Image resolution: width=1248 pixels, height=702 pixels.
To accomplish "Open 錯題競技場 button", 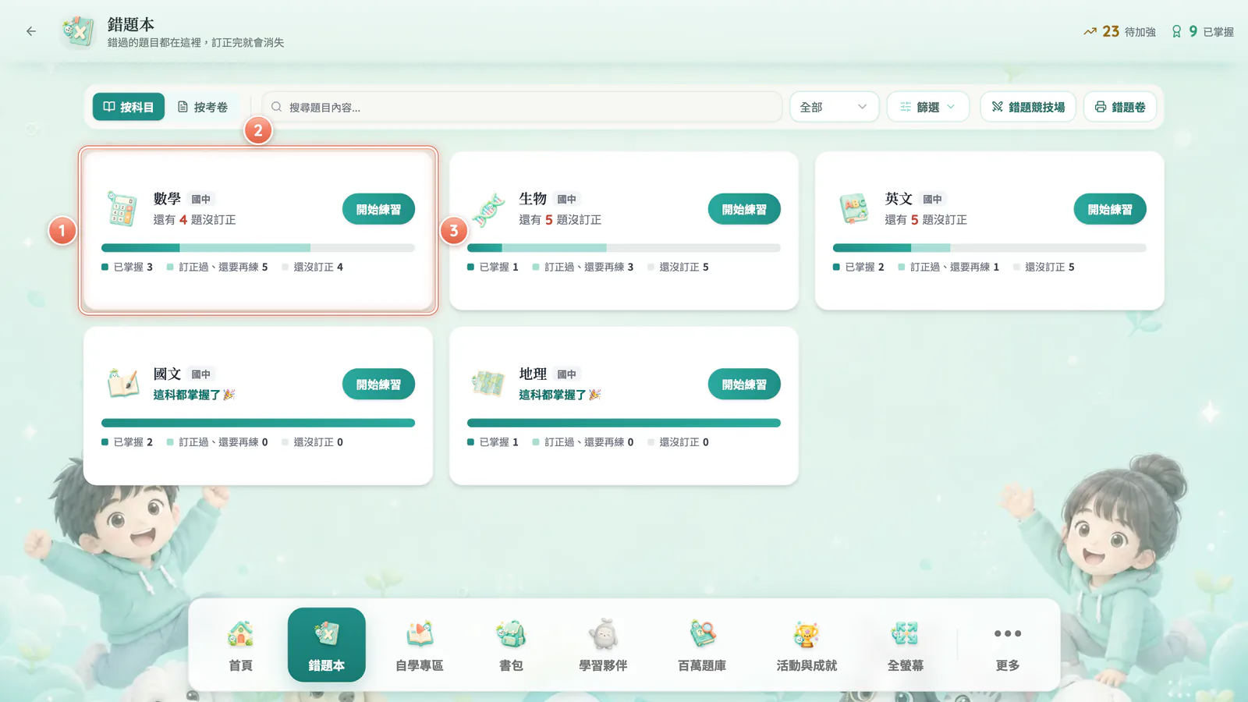I will [x=1028, y=107].
